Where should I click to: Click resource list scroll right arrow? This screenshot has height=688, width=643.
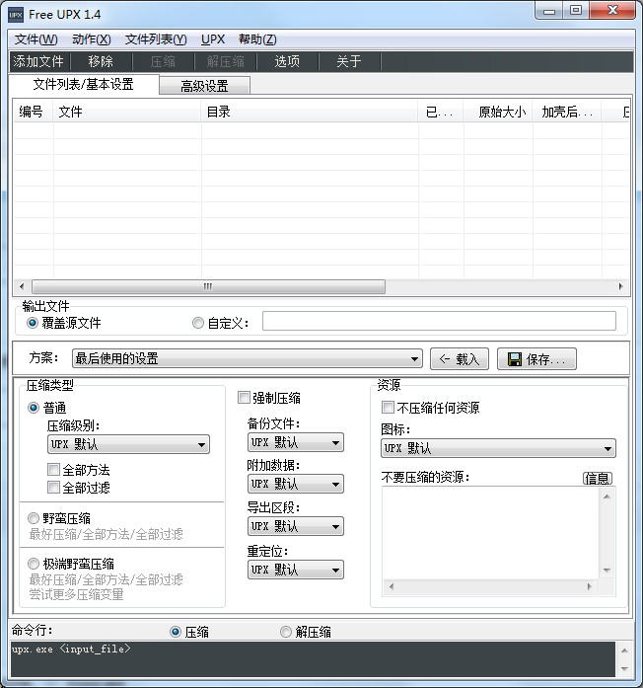pos(590,586)
